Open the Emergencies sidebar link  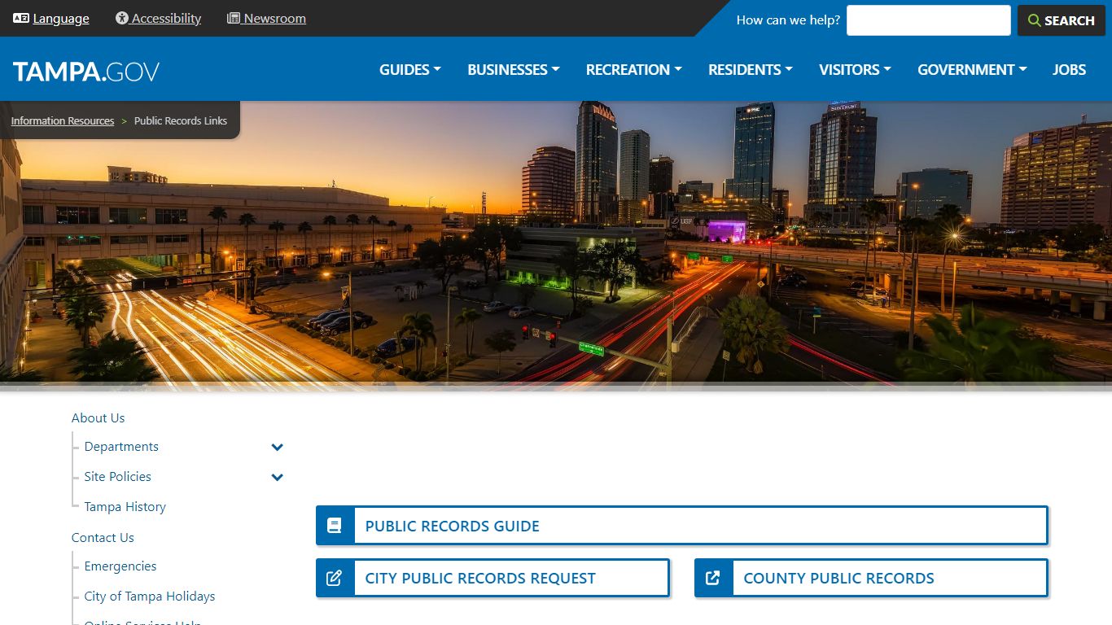[x=120, y=566]
